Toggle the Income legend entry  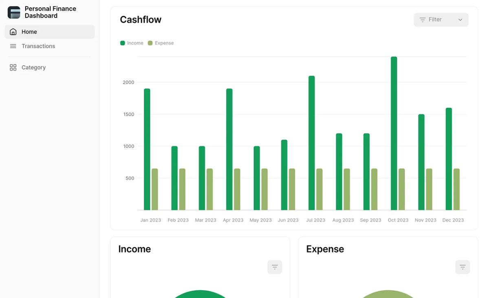[x=132, y=43]
